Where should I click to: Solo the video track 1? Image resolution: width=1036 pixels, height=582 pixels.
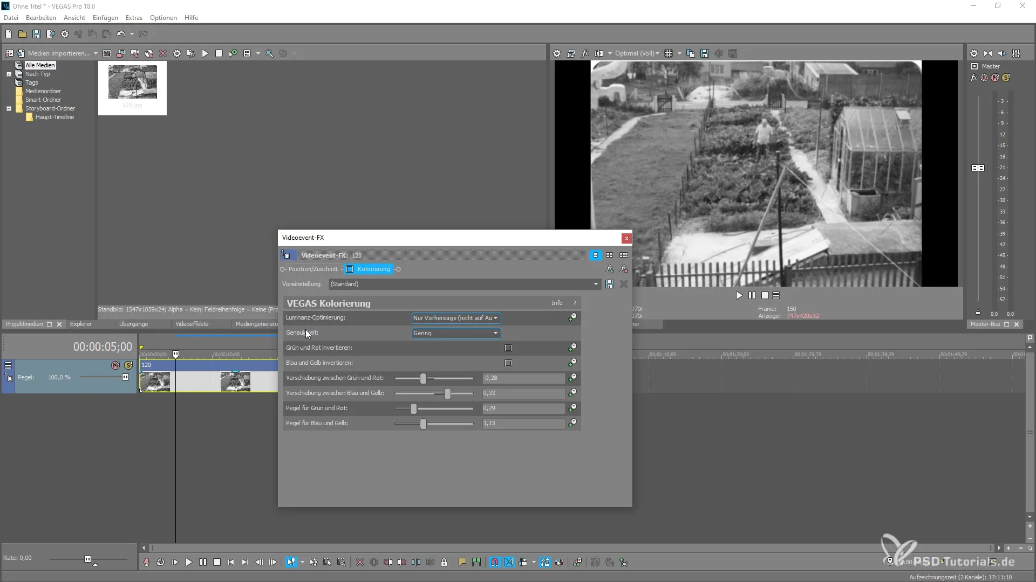pyautogui.click(x=128, y=365)
